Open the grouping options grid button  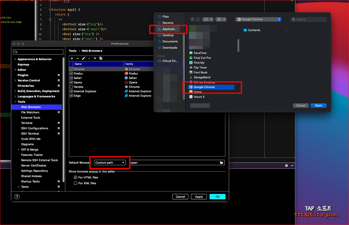tap(221, 19)
